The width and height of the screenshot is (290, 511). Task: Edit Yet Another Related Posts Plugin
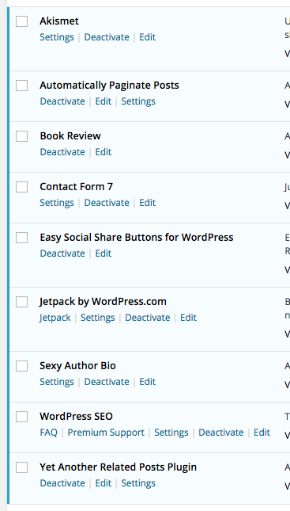104,483
